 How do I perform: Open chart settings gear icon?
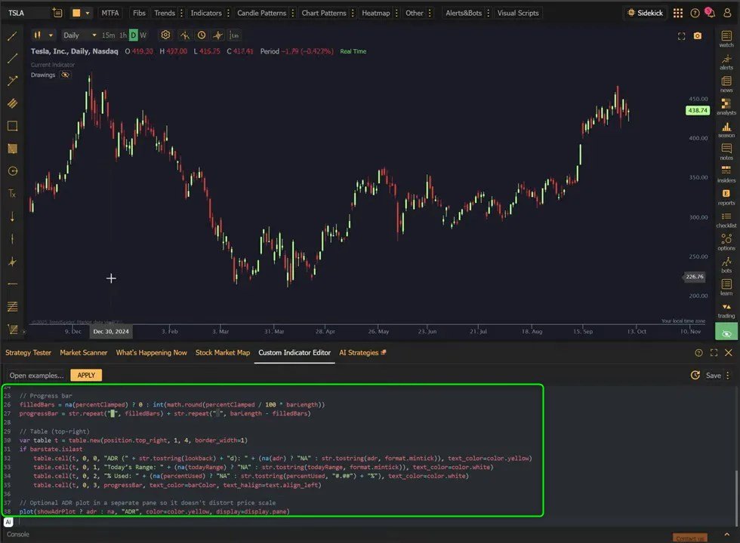coord(165,35)
